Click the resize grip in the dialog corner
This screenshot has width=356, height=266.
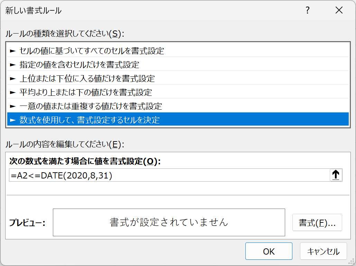tap(351, 261)
